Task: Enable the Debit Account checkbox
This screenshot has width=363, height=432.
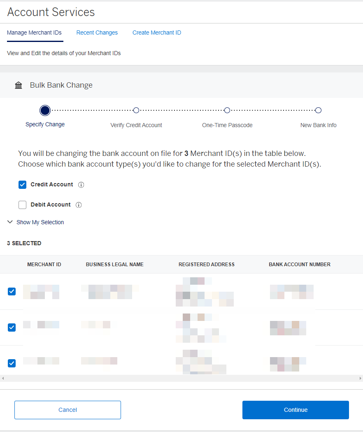Action: click(22, 204)
